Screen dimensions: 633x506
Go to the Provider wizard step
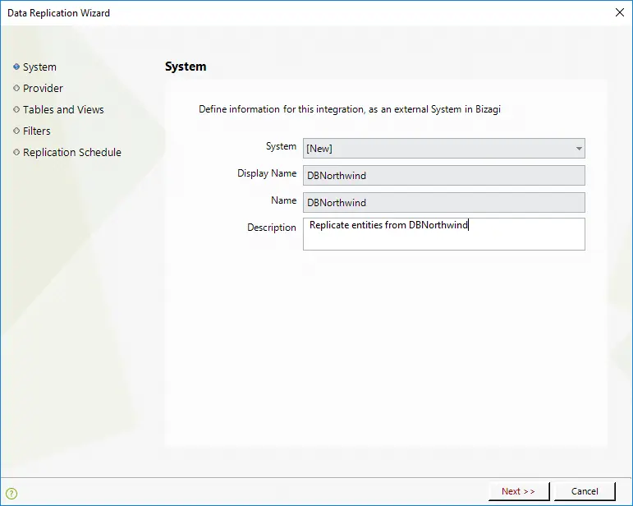coord(43,88)
